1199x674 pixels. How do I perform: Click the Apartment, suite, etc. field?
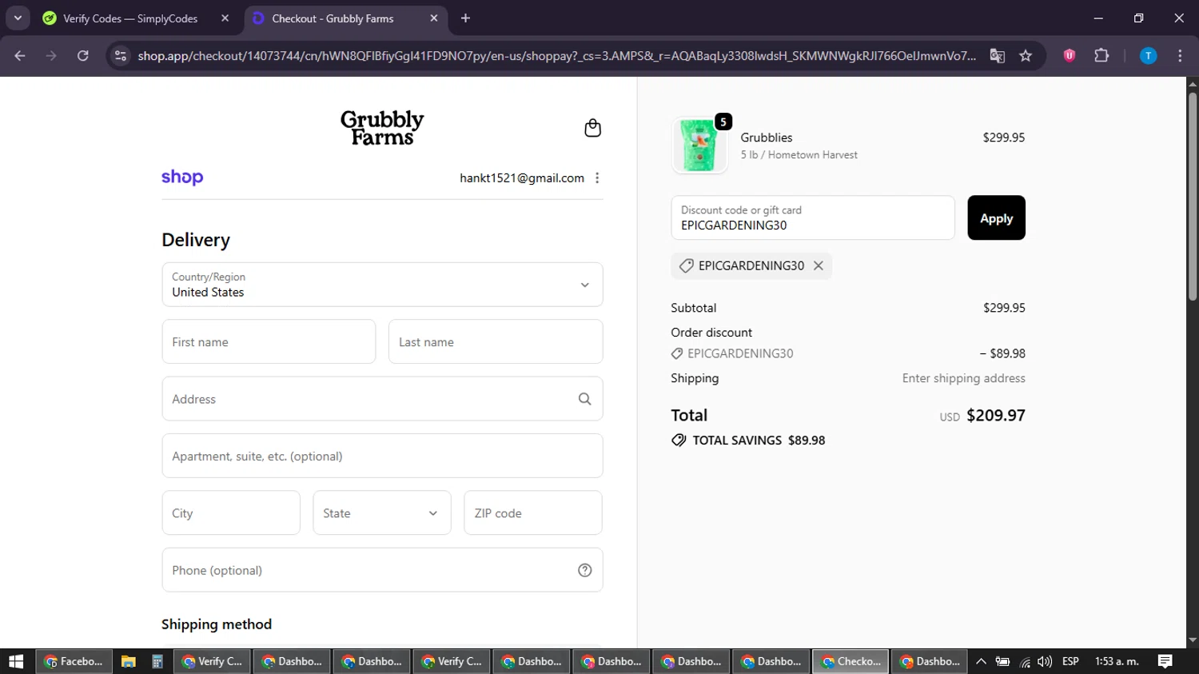coord(382,456)
